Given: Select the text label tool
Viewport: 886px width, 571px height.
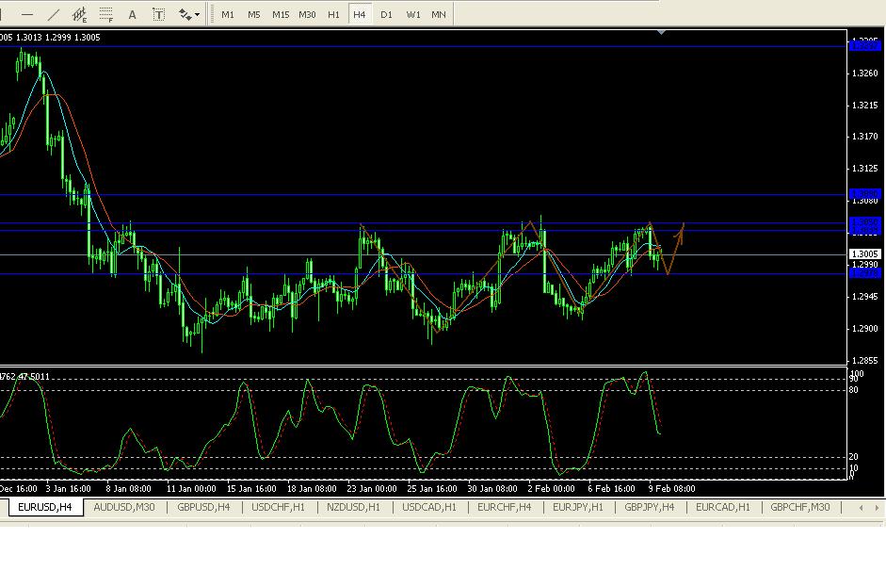Looking at the screenshot, I should [159, 14].
